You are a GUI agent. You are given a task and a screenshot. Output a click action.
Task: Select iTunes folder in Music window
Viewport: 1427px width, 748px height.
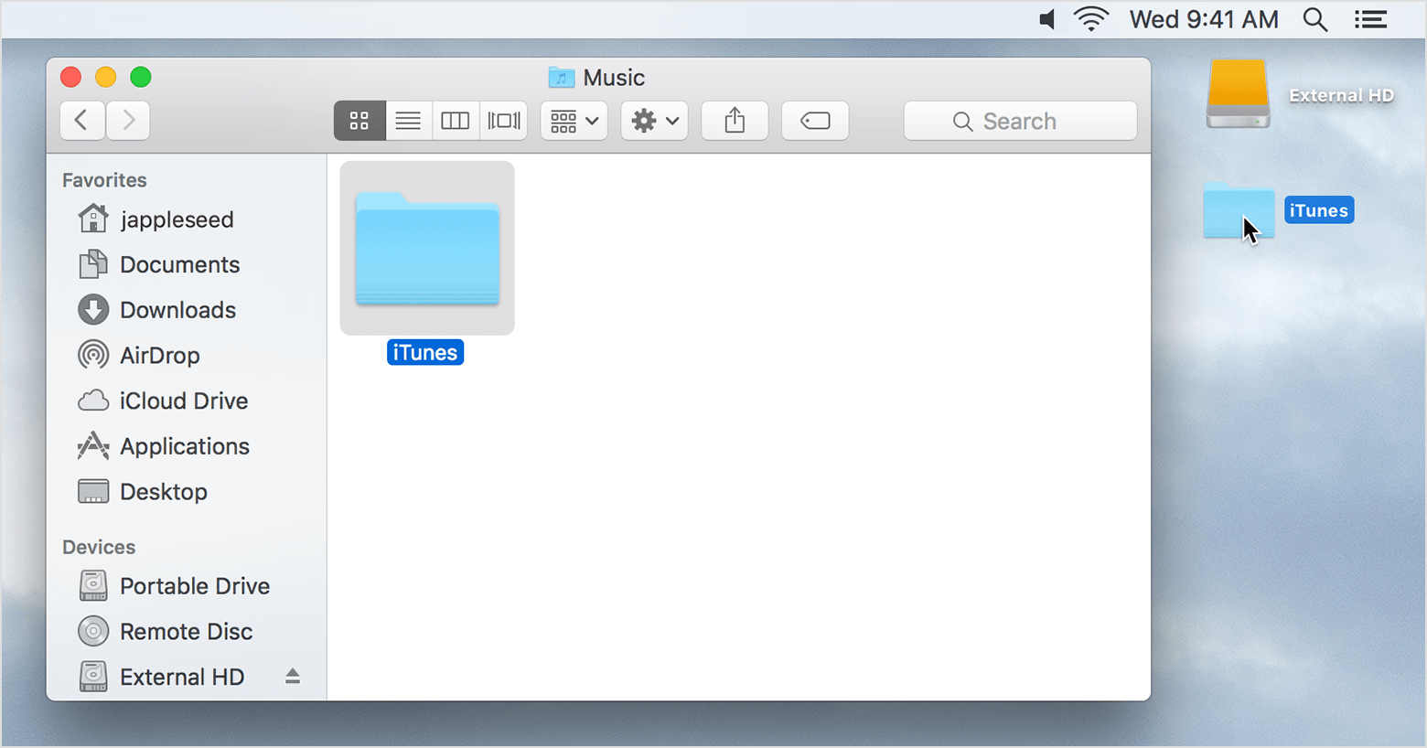(x=427, y=248)
